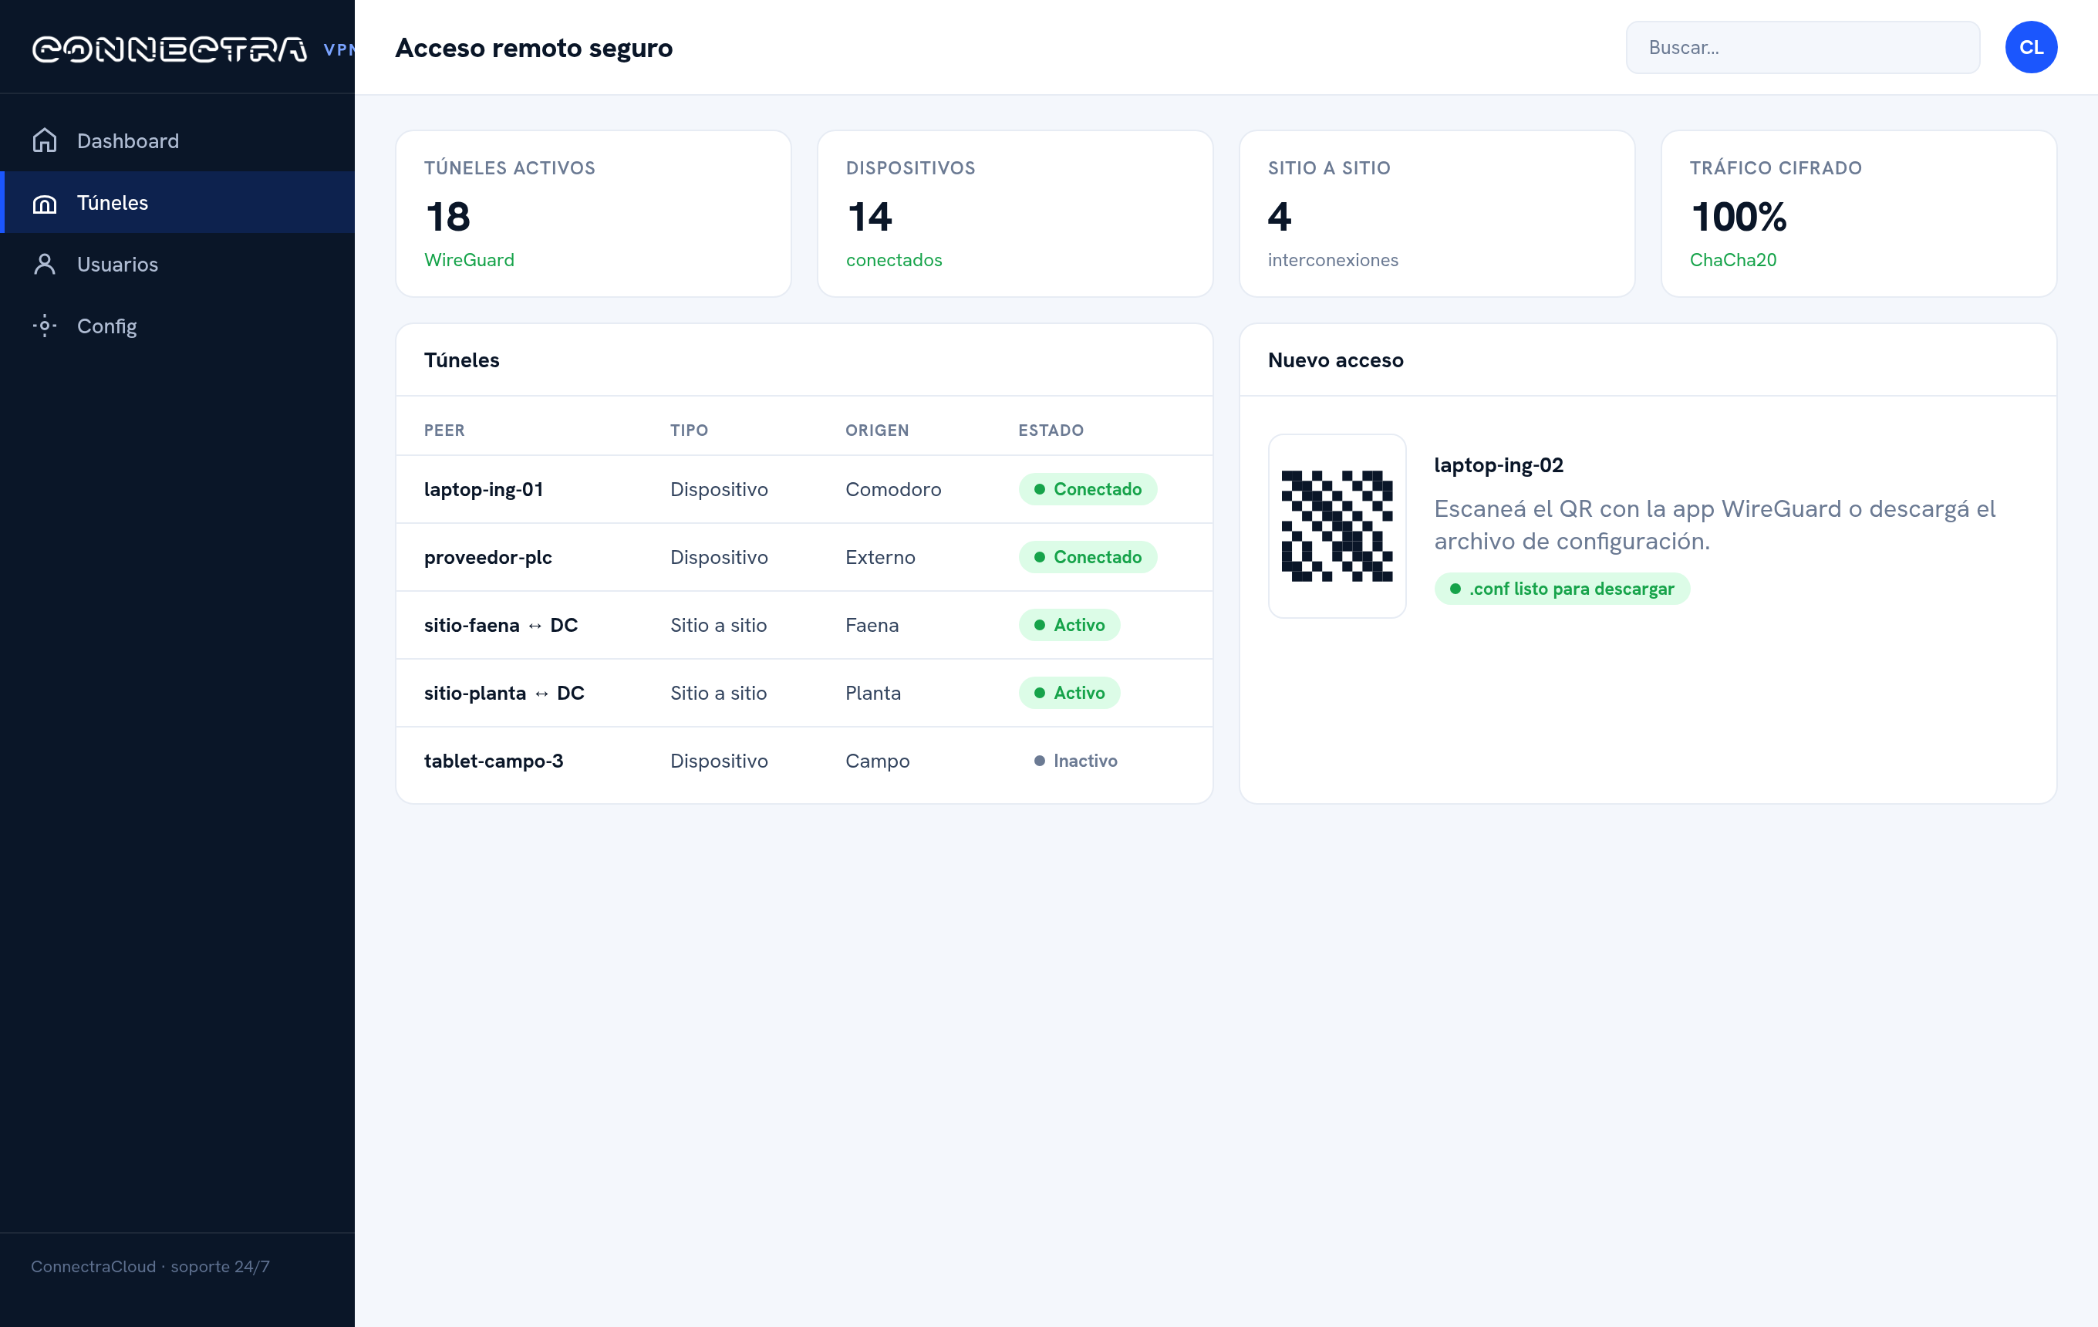The height and width of the screenshot is (1327, 2098).
Task: Click the Buscar search field
Action: (1802, 47)
